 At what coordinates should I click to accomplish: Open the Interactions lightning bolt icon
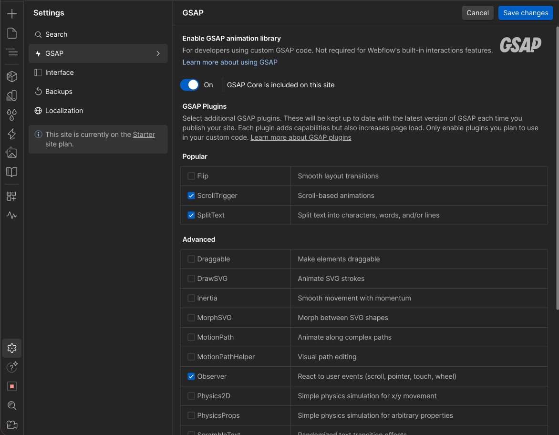tap(12, 134)
